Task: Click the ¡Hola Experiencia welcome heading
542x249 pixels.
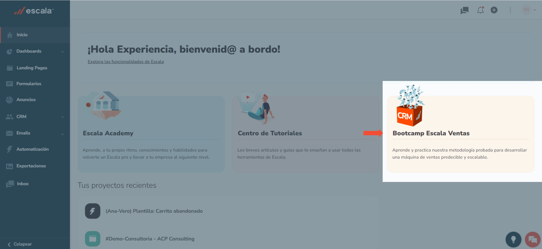Action: (184, 50)
